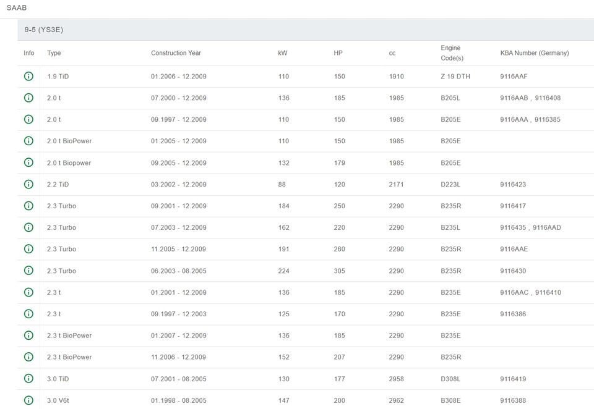The image size is (594, 409).
Task: Click construction year '01.2006 - 12.2009'
Action: [178, 77]
